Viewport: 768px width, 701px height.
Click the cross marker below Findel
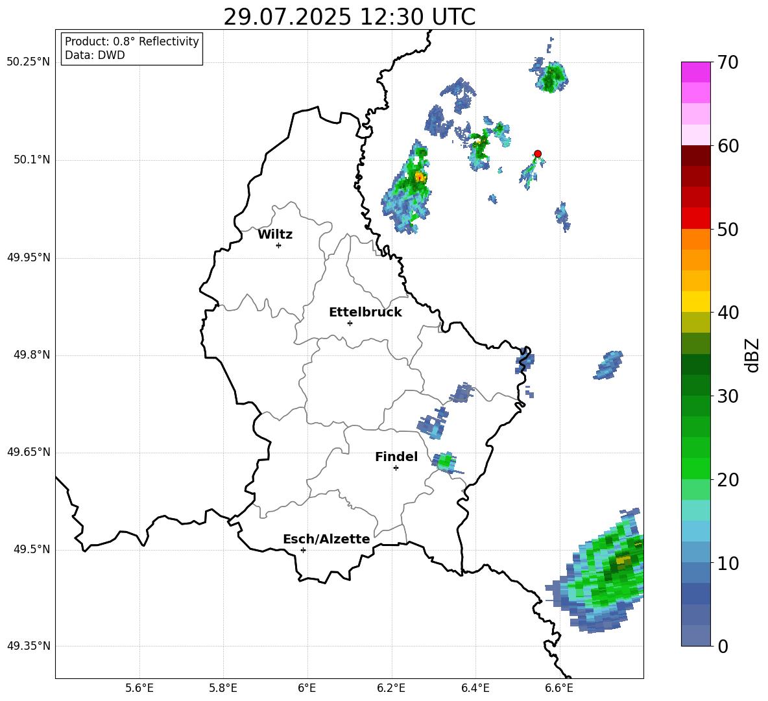coord(396,468)
